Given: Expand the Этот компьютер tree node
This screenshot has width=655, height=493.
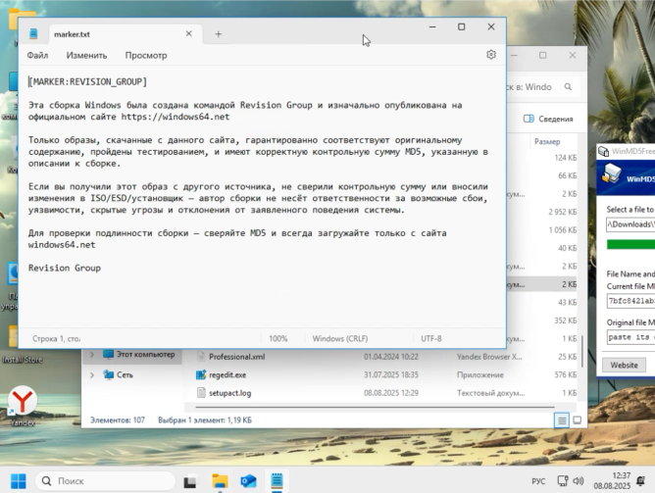Looking at the screenshot, I should pos(92,354).
